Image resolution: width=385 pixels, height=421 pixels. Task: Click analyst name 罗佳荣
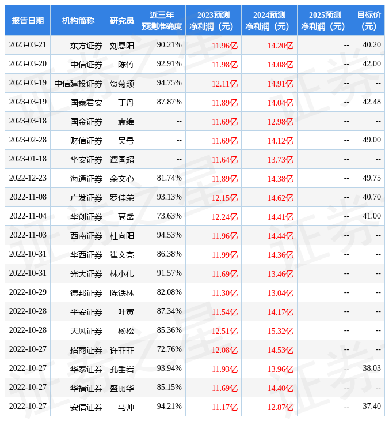click(x=122, y=198)
